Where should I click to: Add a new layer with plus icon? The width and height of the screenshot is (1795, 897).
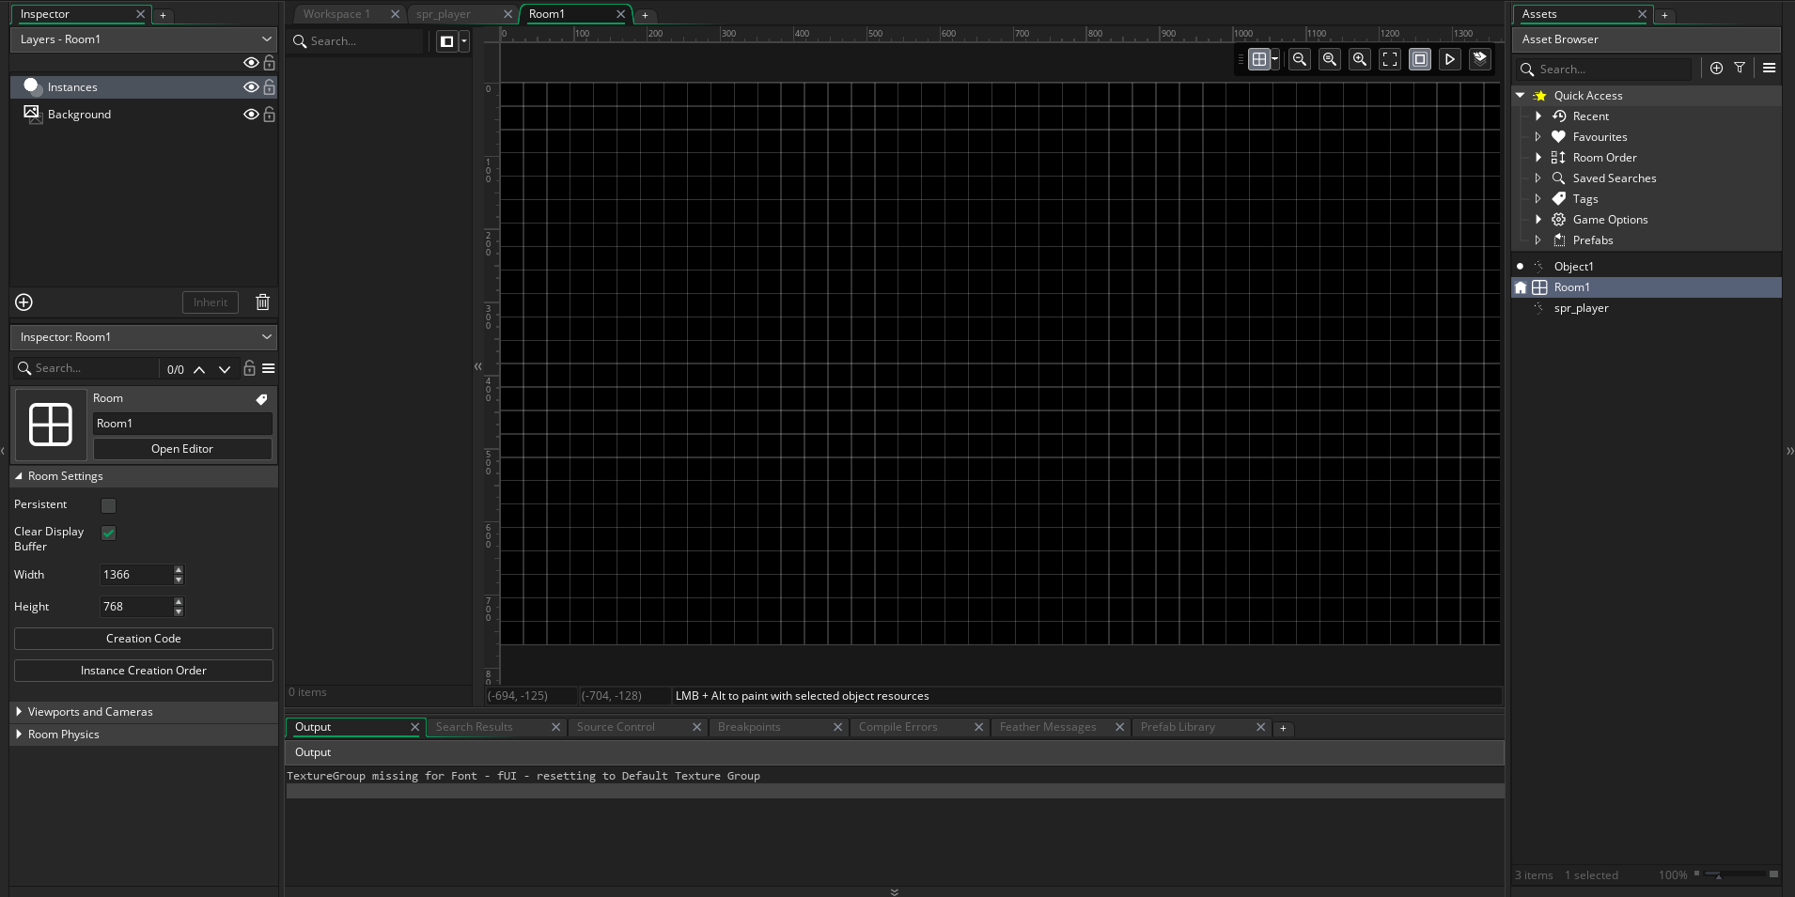(x=24, y=302)
